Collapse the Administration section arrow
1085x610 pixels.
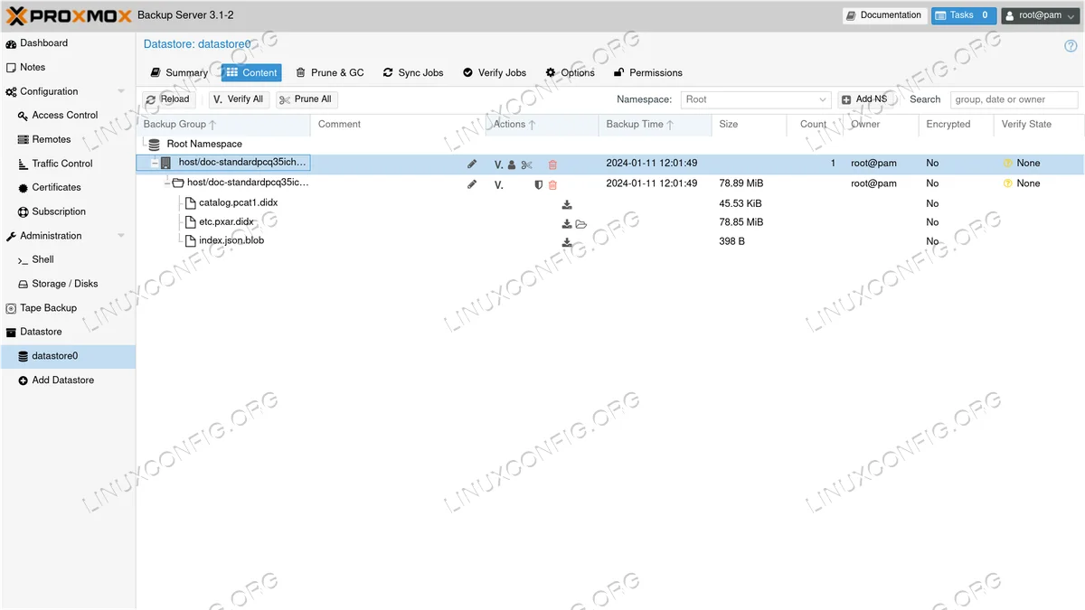click(x=121, y=236)
